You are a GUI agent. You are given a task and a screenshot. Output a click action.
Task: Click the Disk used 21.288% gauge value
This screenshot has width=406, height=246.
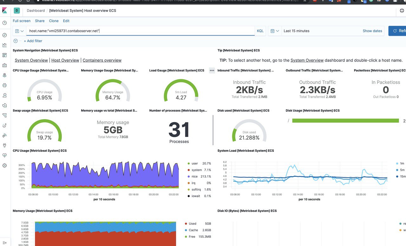pyautogui.click(x=249, y=138)
